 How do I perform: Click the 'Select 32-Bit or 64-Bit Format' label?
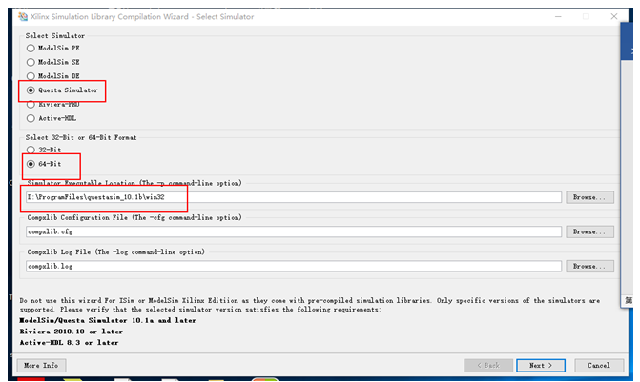(81, 138)
